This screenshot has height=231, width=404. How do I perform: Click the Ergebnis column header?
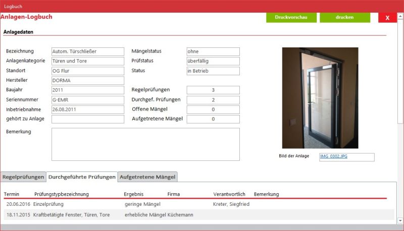click(x=134, y=194)
